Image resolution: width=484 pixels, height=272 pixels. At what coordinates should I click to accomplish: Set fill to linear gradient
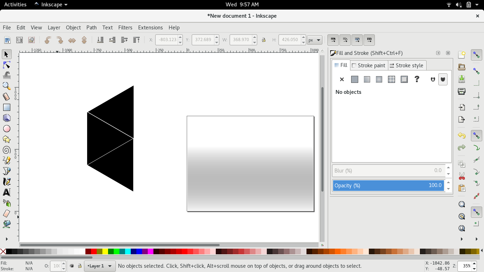tap(367, 79)
